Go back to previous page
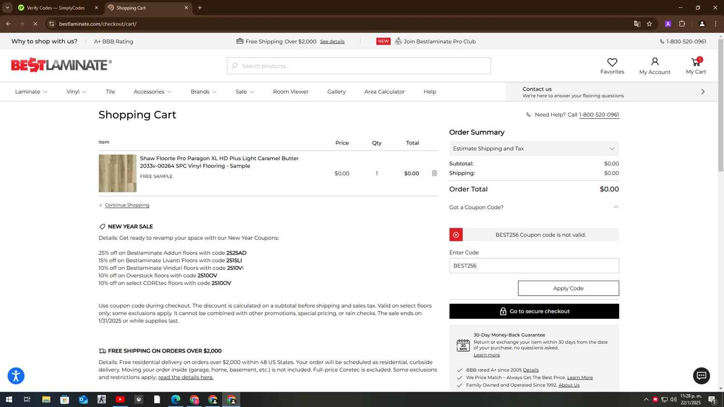This screenshot has height=407, width=724. tap(8, 24)
